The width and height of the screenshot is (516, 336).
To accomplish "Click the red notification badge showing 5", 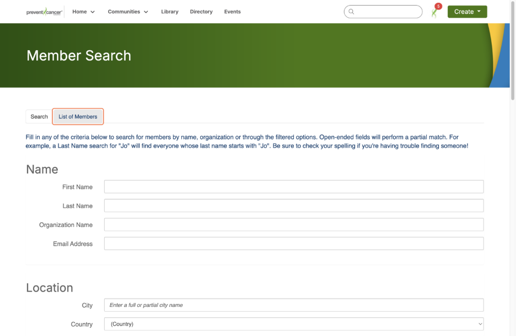I will pos(438,7).
